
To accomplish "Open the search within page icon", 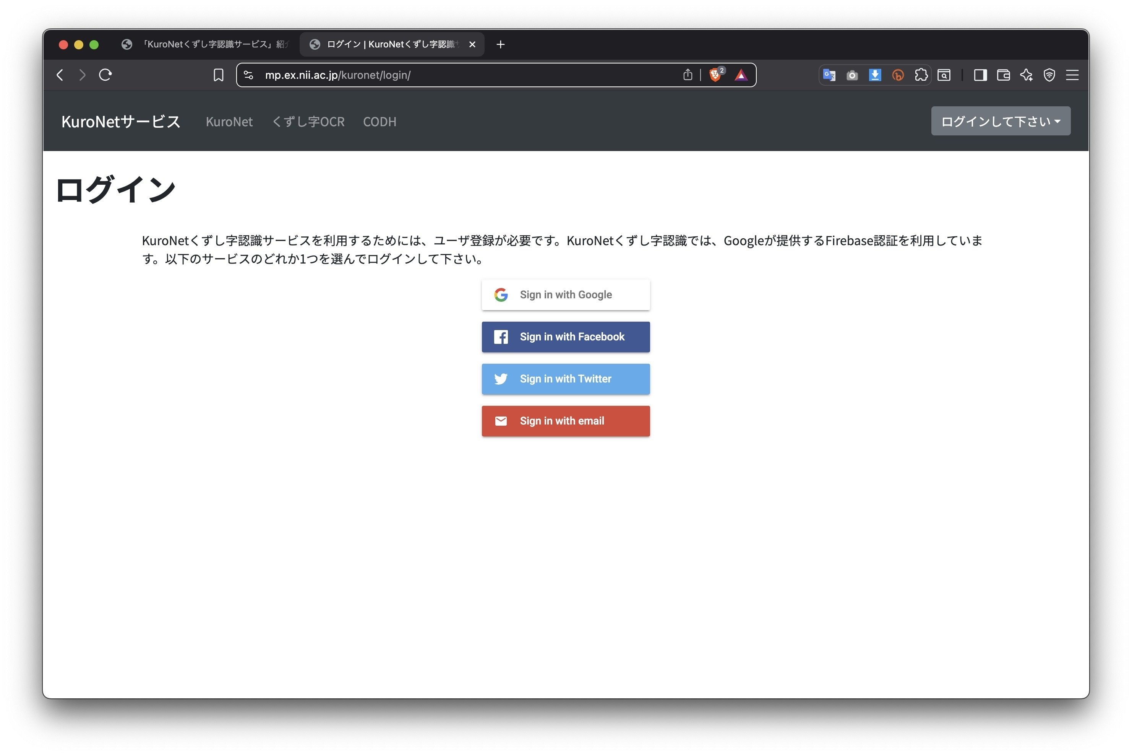I will tap(944, 75).
